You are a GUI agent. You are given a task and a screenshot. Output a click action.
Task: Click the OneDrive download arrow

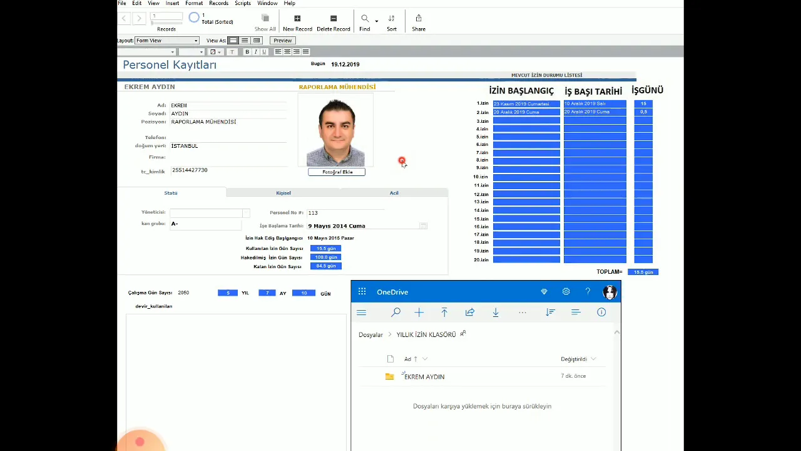(496, 313)
